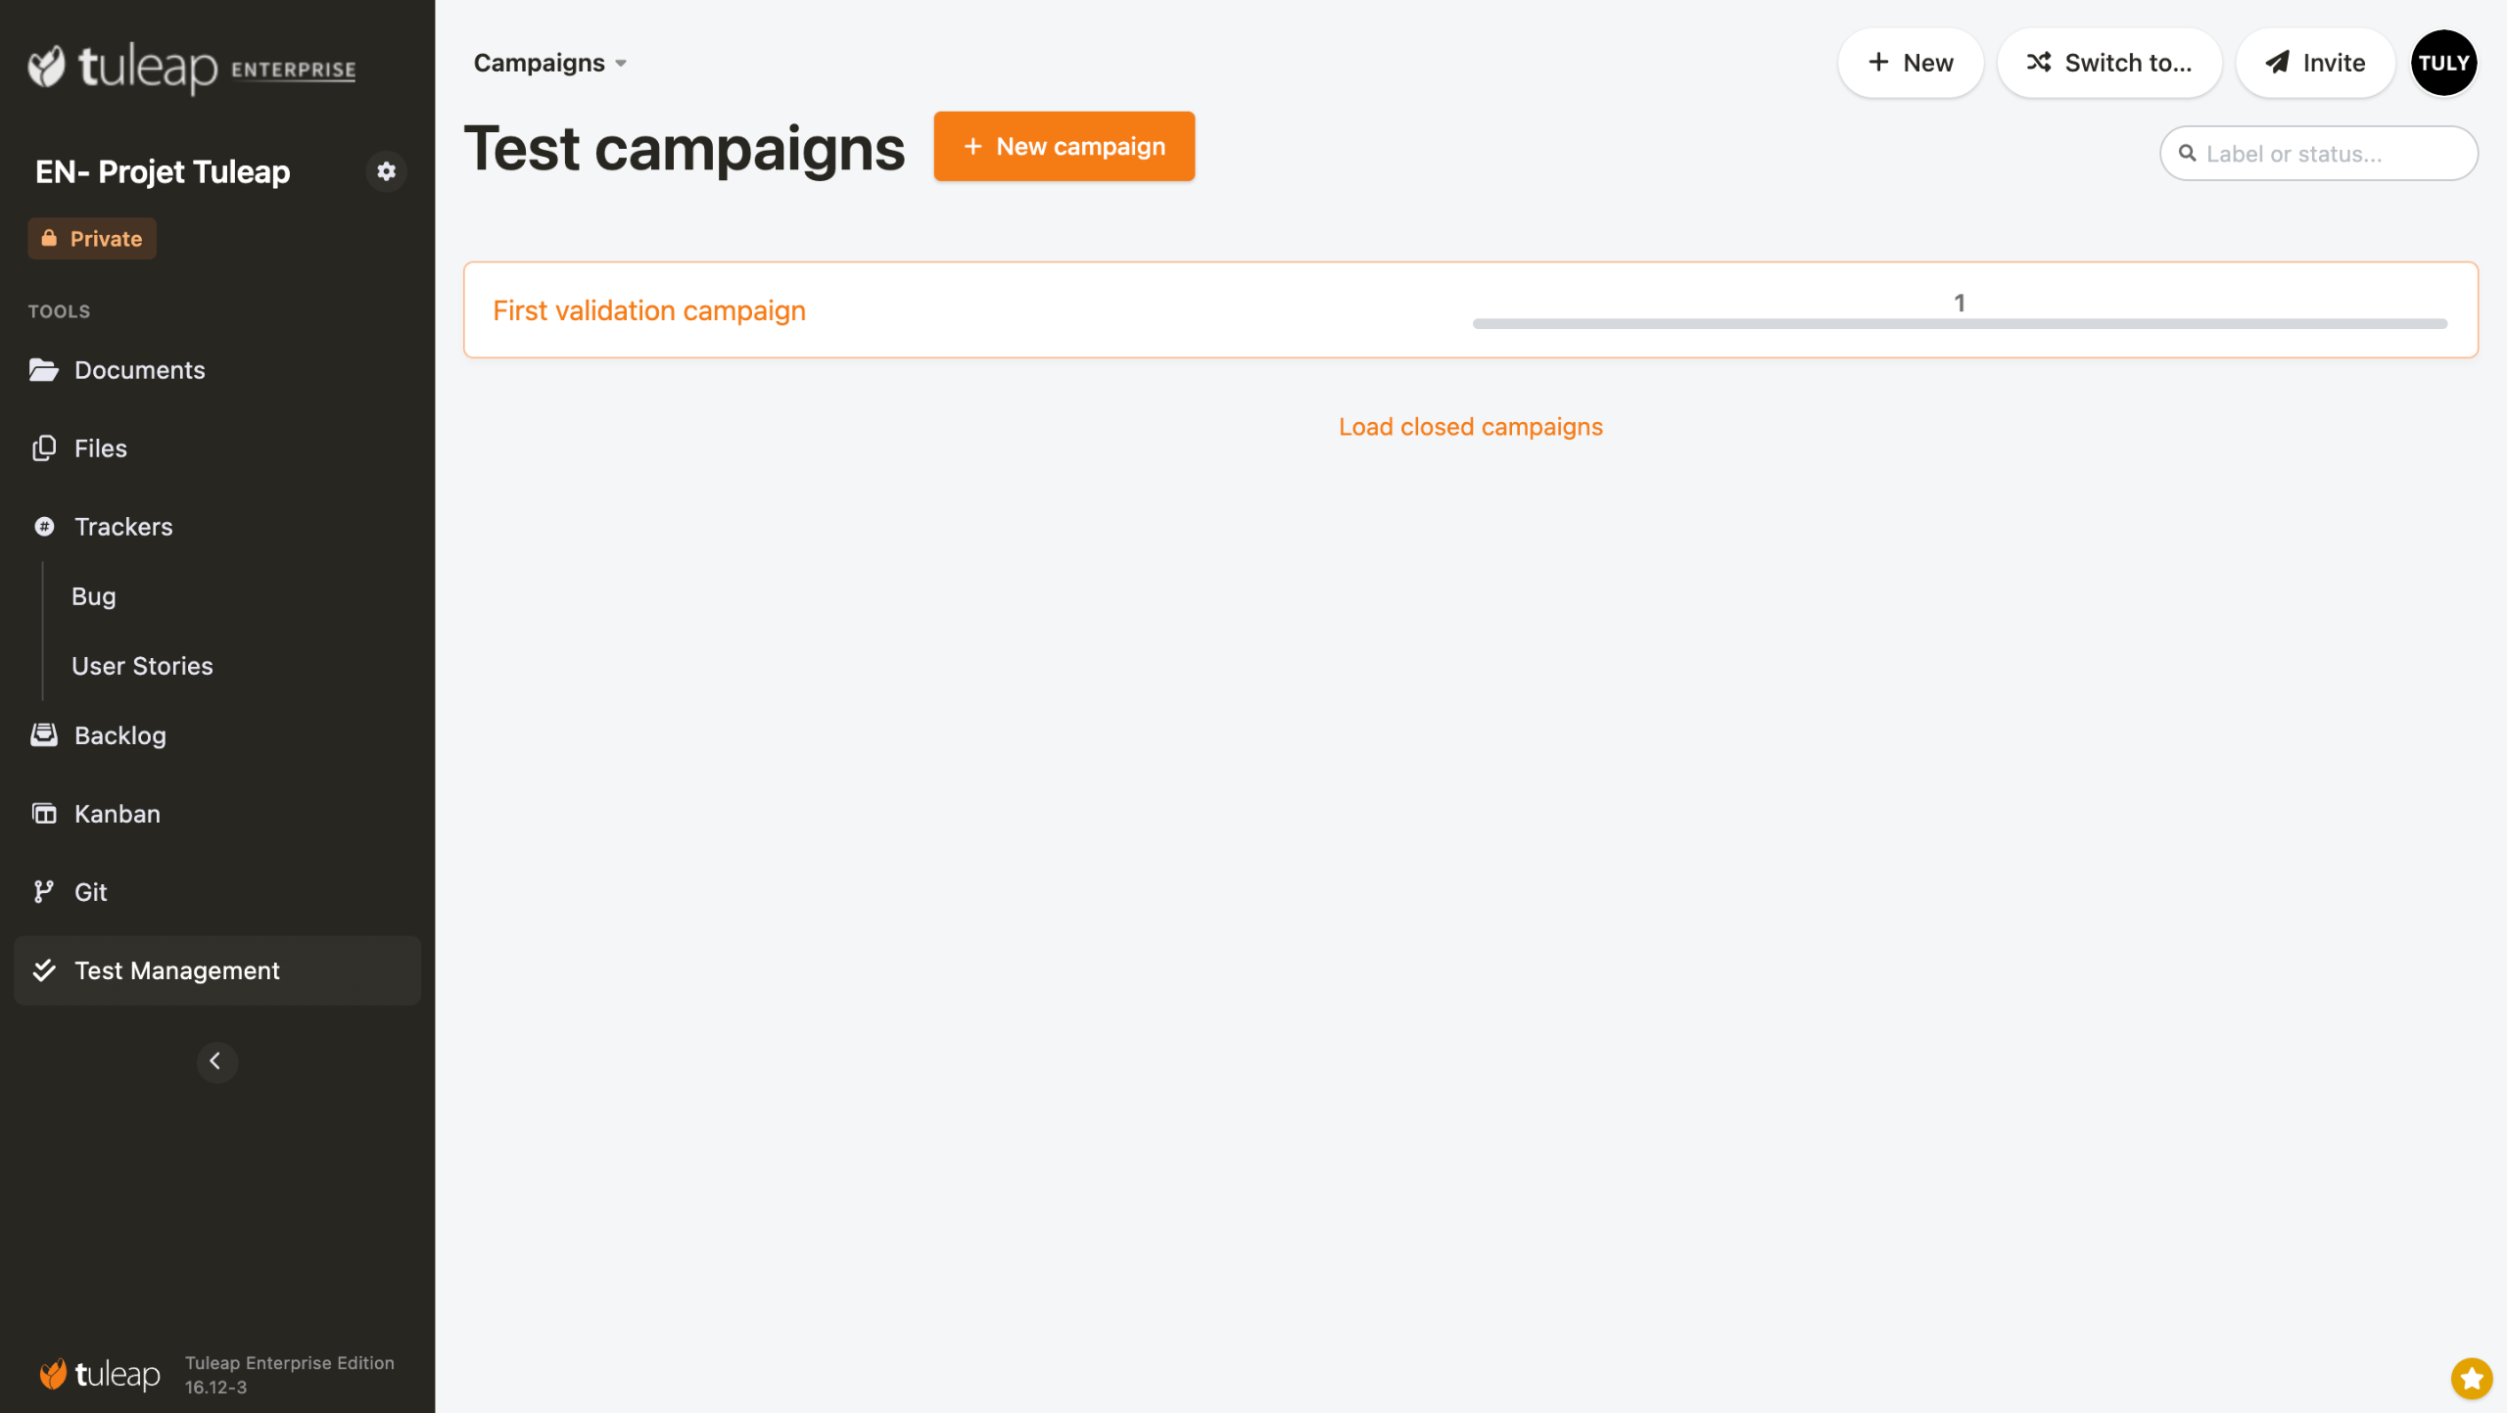Click the Tuleap Enterprise logo

pos(192,68)
